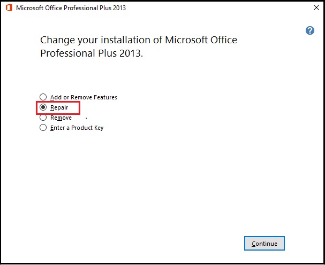The height and width of the screenshot is (265, 325).
Task: Select the Remove radio button circle
Action: point(43,118)
